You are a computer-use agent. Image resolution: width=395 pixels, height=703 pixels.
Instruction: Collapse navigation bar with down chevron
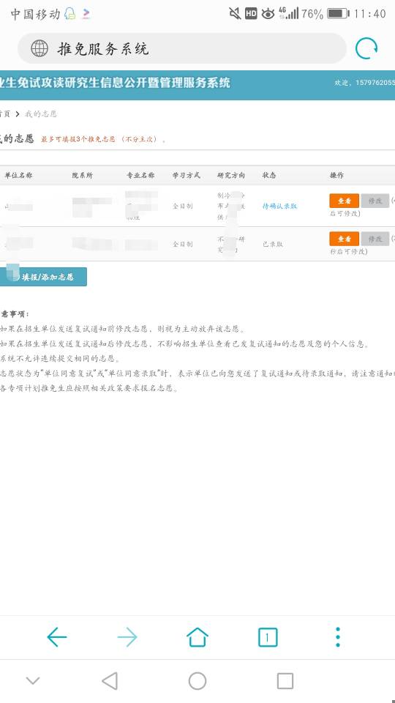pos(33,680)
